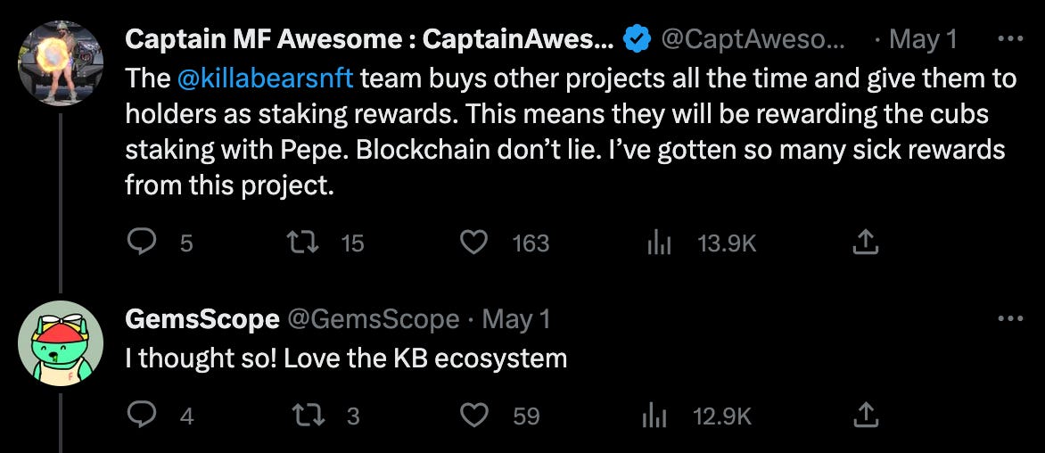Viewport: 1045px width, 453px height.
Task: Share GemsScope's reply
Action: click(866, 415)
